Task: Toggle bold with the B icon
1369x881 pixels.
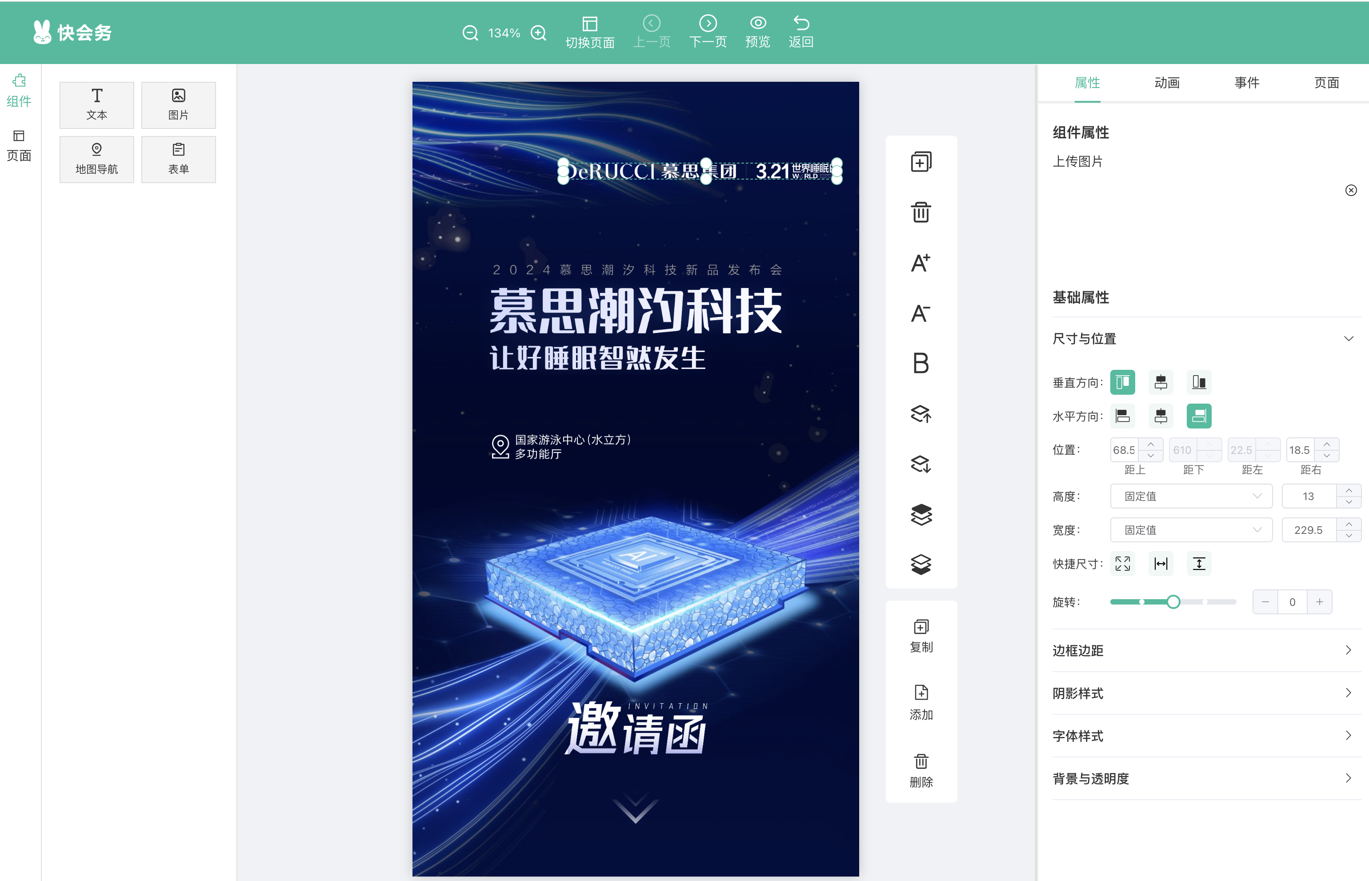Action: pos(921,363)
